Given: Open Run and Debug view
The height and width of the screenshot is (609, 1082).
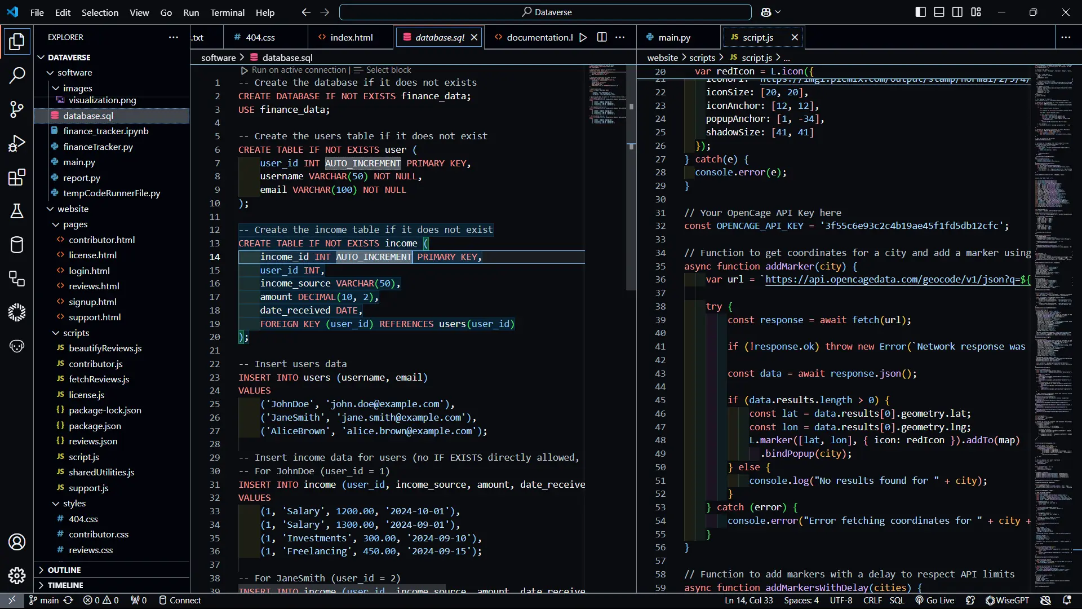Looking at the screenshot, I should pos(17,143).
